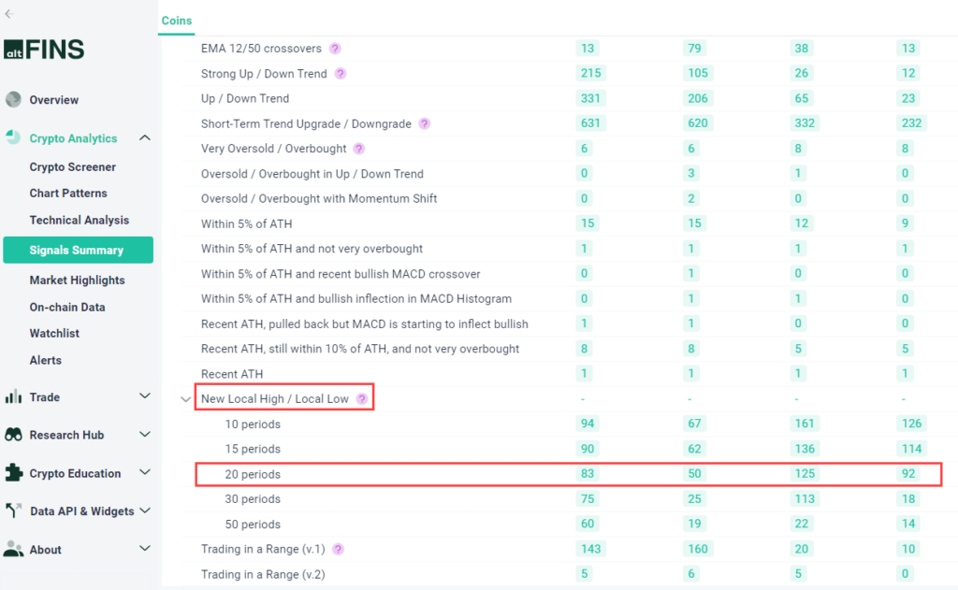The height and width of the screenshot is (590, 958).
Task: Click the Overview globe icon
Action: pyautogui.click(x=13, y=100)
